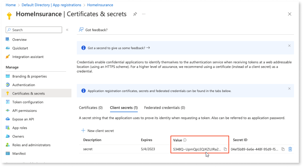This screenshot has width=303, height=167.
Task: Collapse the left navigation menu
Action: [x=67, y=30]
